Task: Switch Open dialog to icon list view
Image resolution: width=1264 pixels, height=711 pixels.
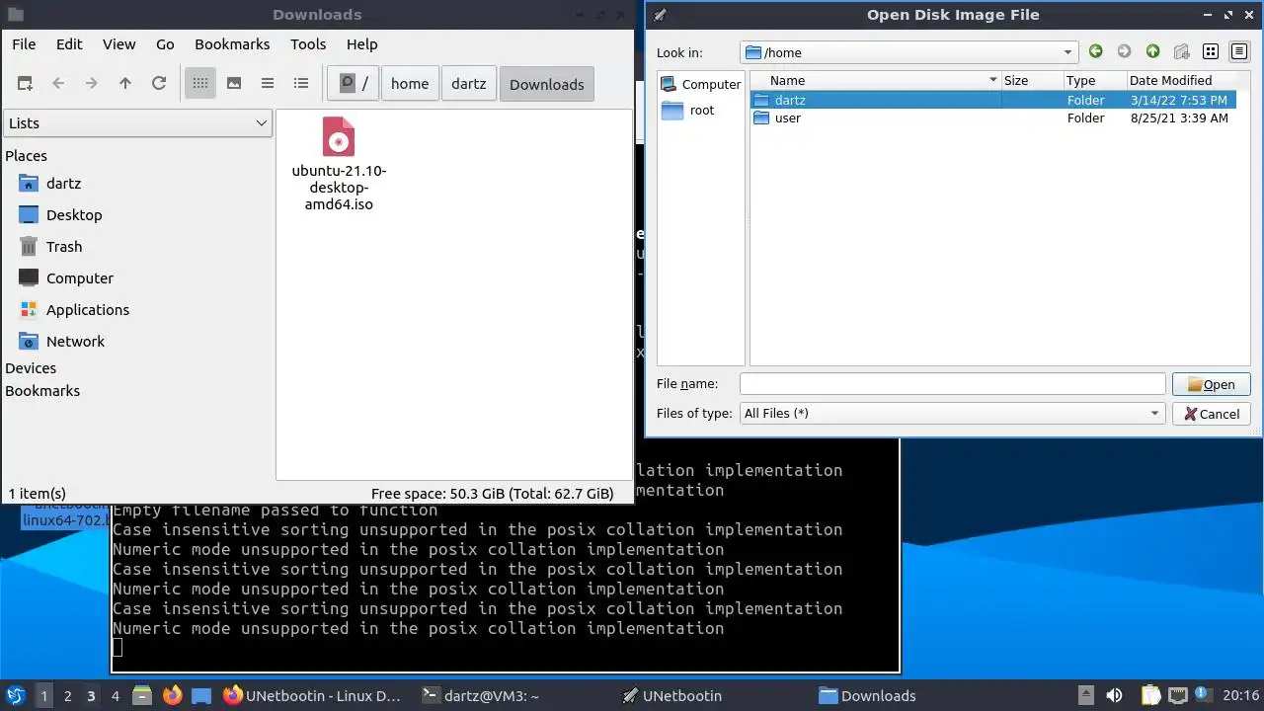Action: (x=1212, y=52)
